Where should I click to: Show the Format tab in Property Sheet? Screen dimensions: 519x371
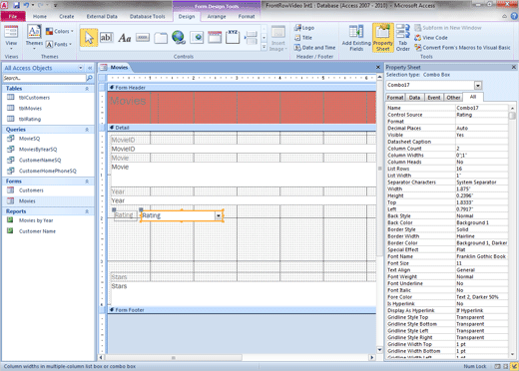395,98
